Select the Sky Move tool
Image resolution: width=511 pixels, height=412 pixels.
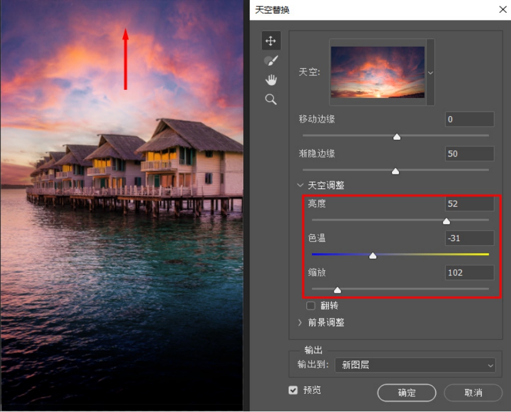[x=271, y=41]
